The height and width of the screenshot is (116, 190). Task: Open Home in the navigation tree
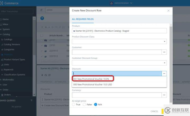pyautogui.click(x=6, y=19)
